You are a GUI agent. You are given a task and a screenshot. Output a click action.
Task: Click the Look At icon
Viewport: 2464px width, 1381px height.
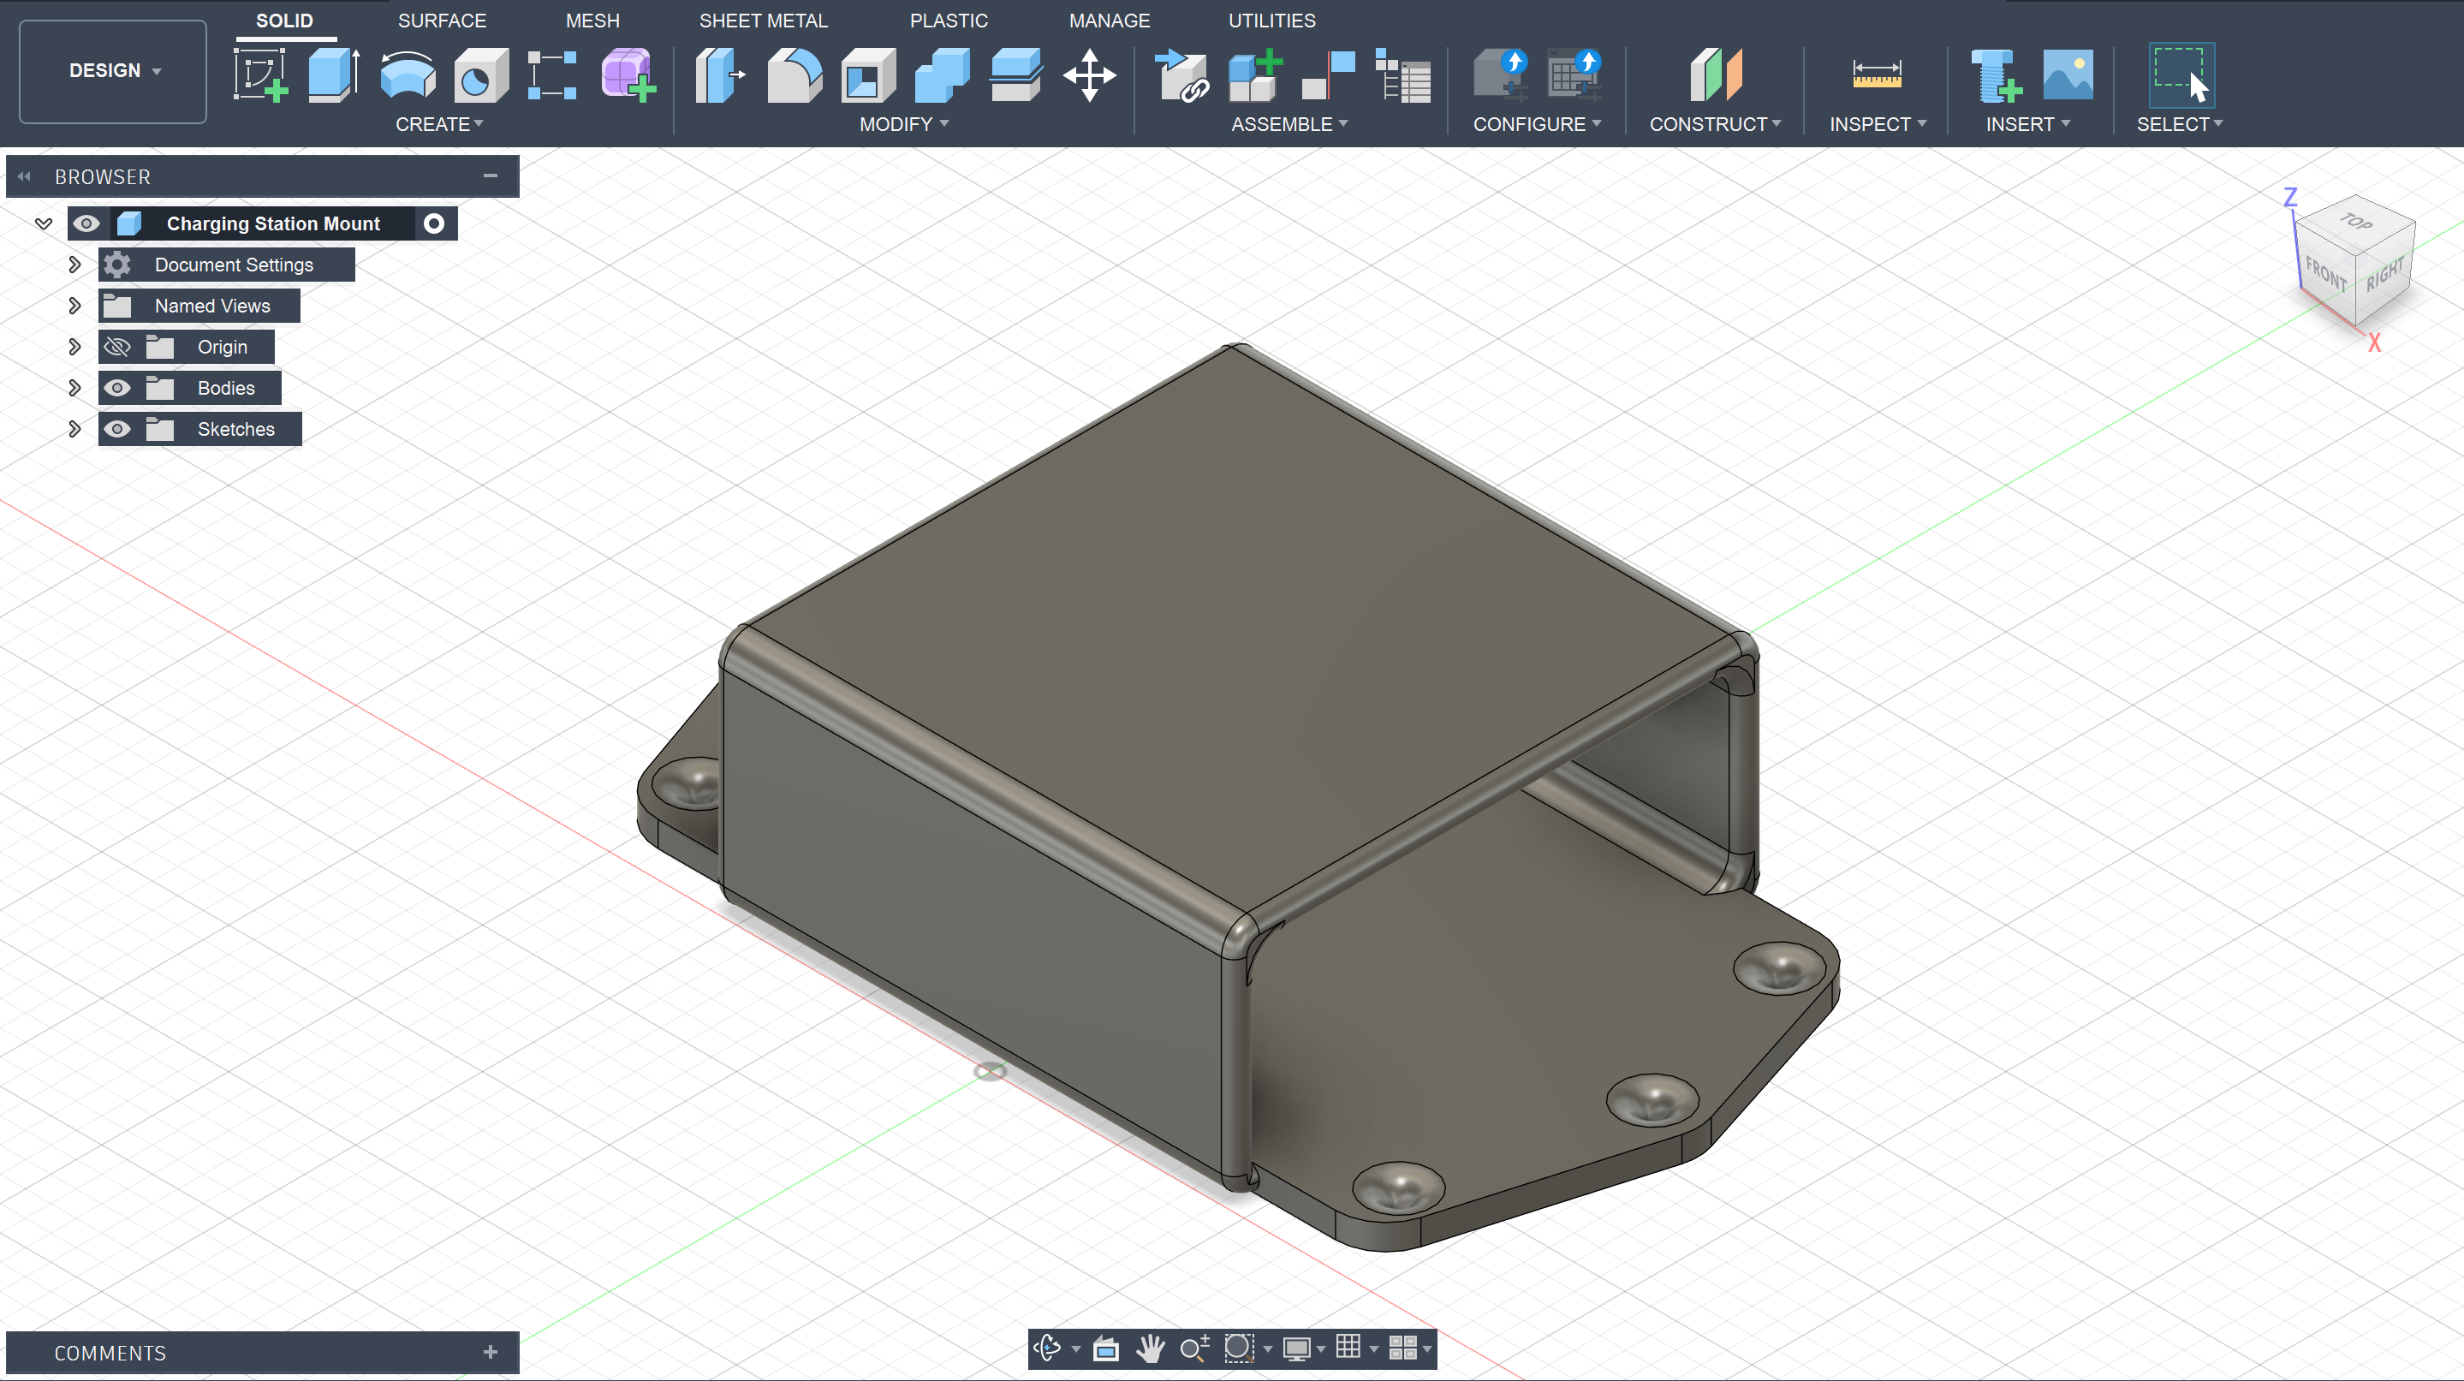click(1107, 1348)
